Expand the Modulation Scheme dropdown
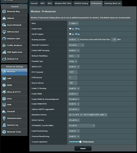 tap(88, 115)
